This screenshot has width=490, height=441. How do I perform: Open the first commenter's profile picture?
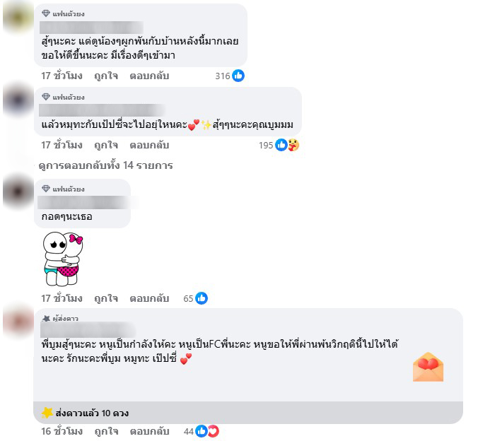18,16
